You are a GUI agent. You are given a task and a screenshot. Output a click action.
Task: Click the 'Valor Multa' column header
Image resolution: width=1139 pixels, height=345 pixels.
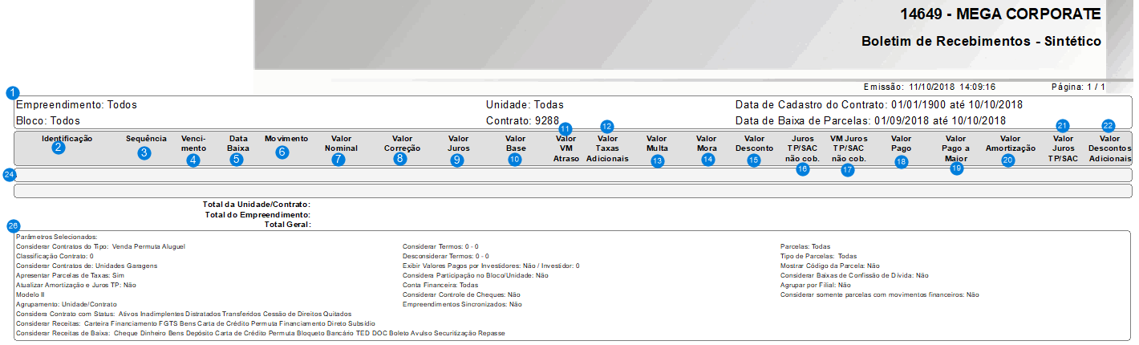click(657, 144)
